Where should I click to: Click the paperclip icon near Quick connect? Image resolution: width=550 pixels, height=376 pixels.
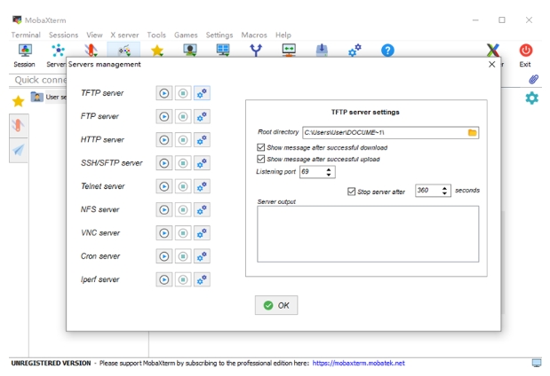533,80
